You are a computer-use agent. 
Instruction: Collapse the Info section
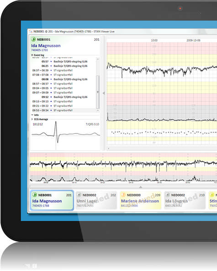coord(32,115)
